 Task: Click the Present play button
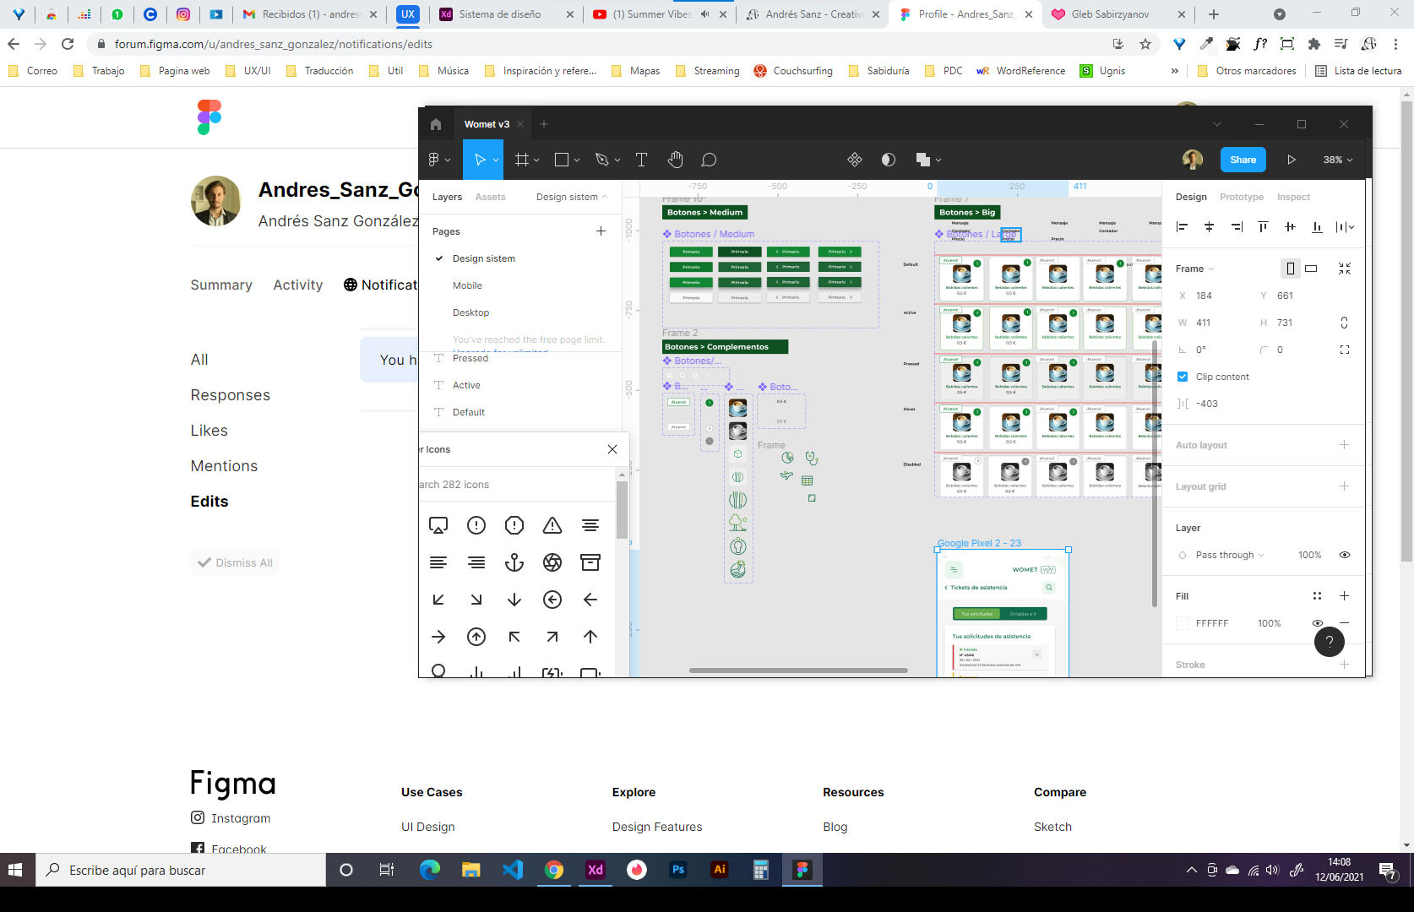1291,160
